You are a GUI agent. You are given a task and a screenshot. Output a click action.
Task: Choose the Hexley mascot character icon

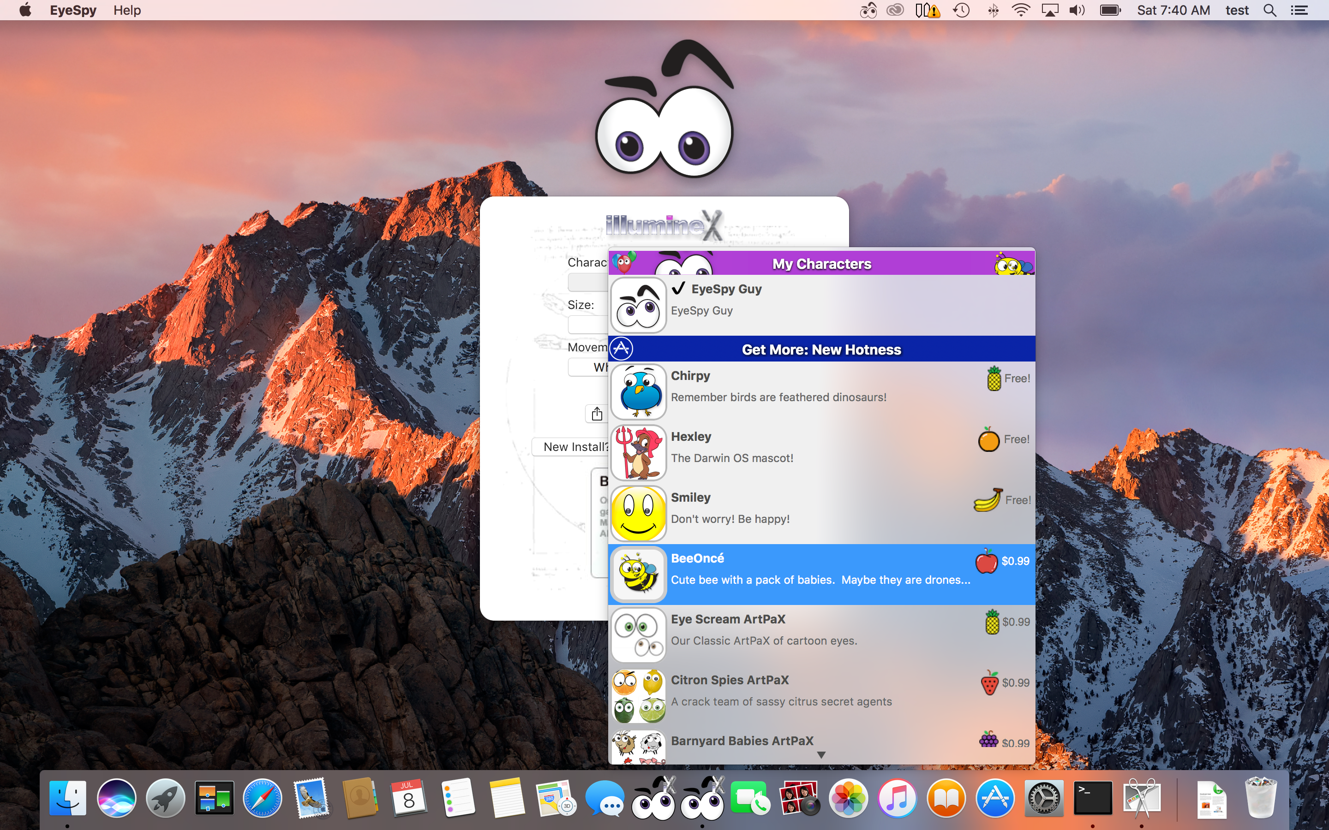(638, 453)
